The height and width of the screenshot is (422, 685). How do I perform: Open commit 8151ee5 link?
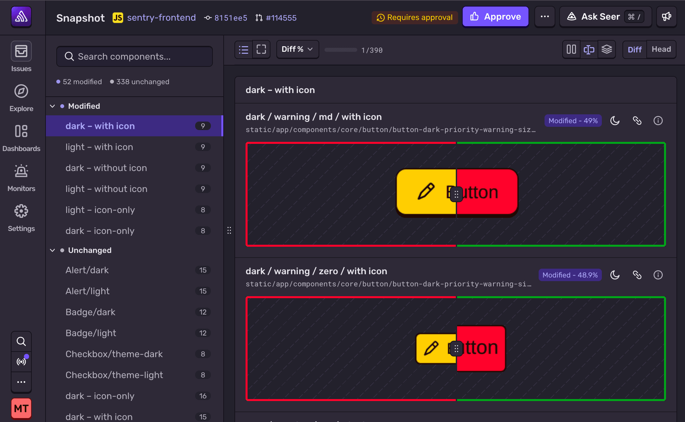pyautogui.click(x=226, y=18)
